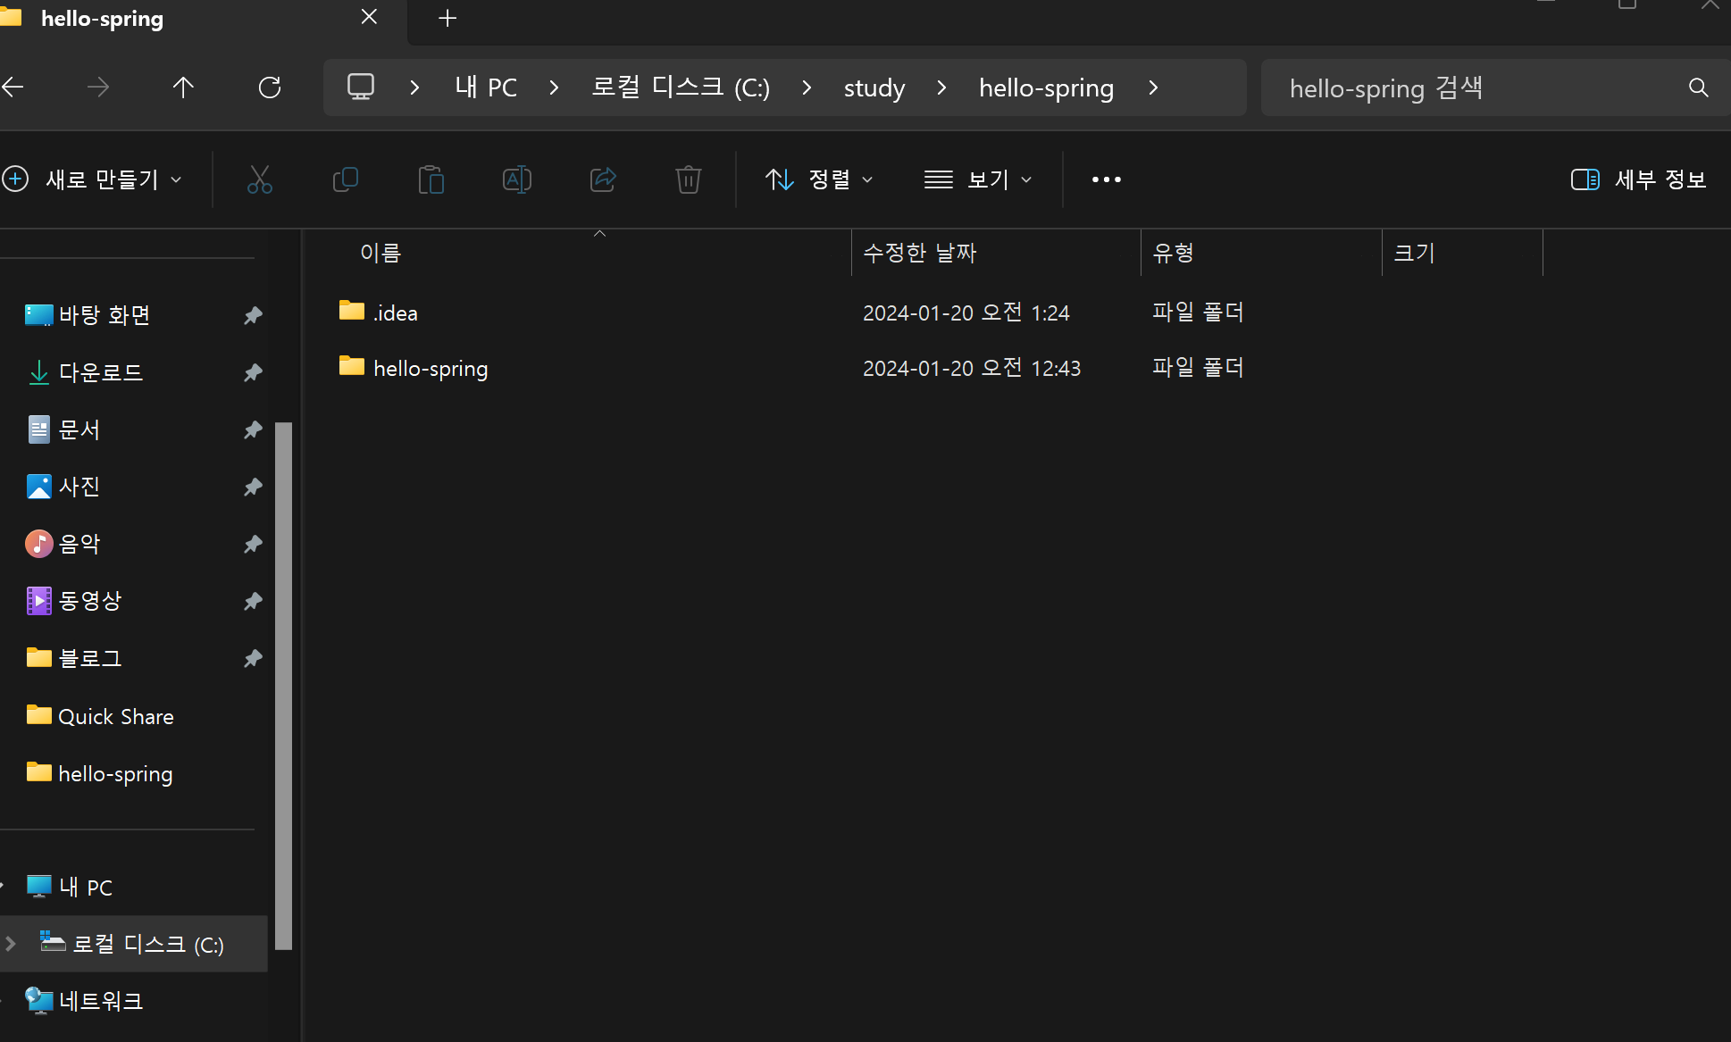Click the Delete trash icon
The width and height of the screenshot is (1731, 1042).
click(689, 179)
